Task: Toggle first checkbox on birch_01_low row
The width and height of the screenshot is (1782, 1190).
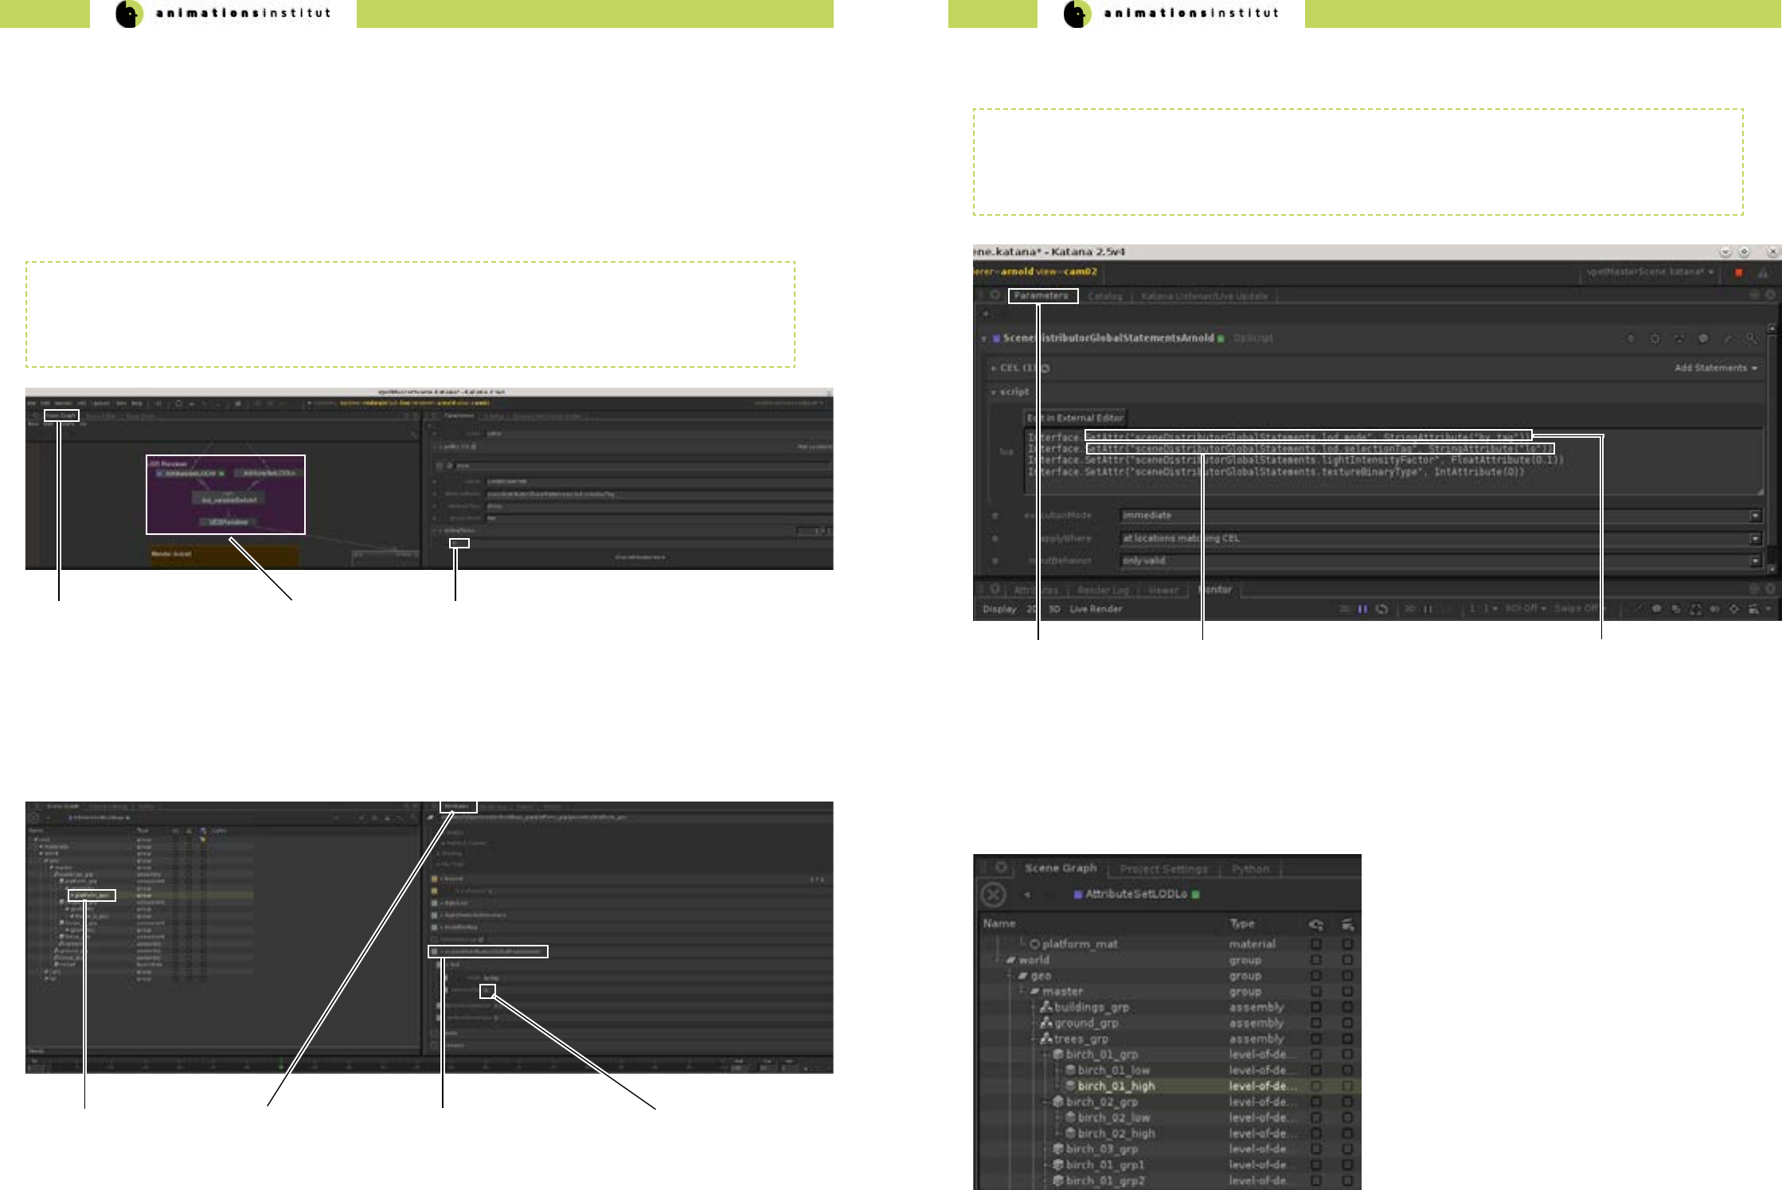Action: (1316, 1071)
